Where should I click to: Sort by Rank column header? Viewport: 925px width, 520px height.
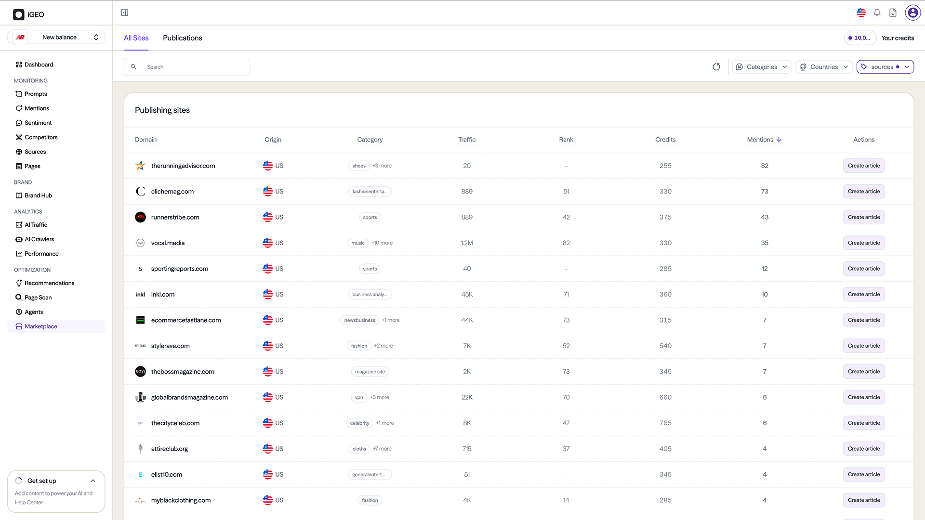pyautogui.click(x=566, y=140)
